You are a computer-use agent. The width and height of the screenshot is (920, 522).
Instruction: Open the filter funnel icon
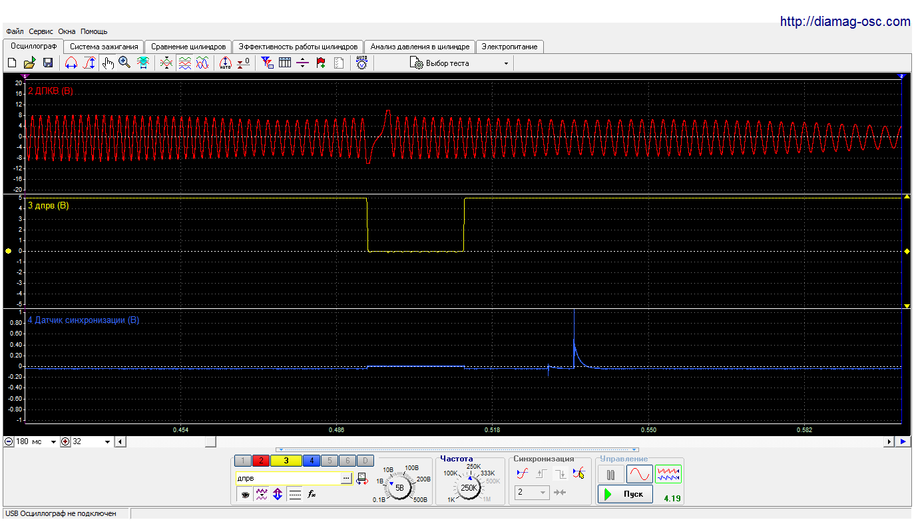(267, 63)
